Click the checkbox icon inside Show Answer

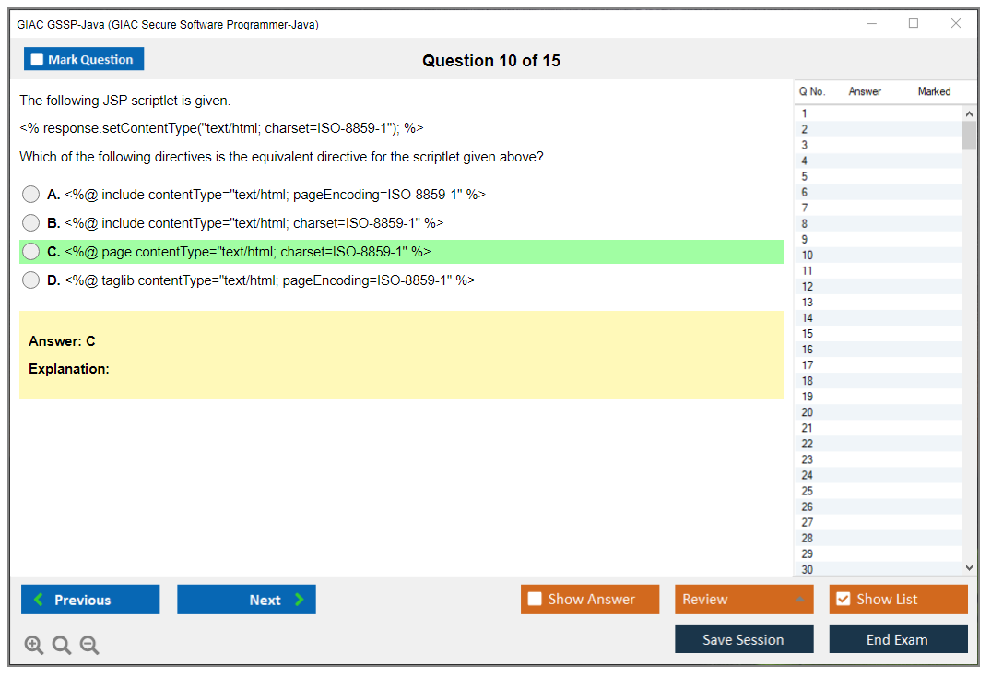tap(534, 599)
